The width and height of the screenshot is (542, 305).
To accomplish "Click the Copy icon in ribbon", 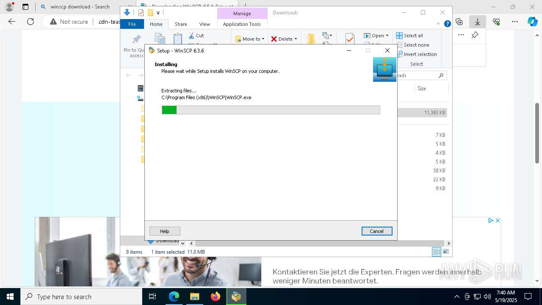I will (160, 39).
